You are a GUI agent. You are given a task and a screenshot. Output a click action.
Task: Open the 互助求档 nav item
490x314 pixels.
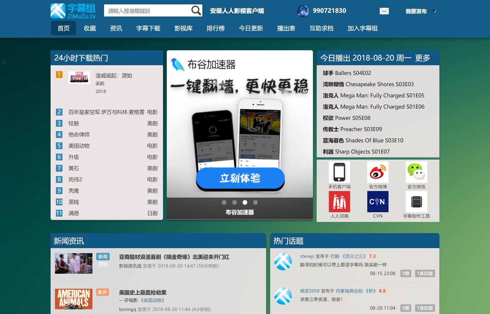(322, 28)
